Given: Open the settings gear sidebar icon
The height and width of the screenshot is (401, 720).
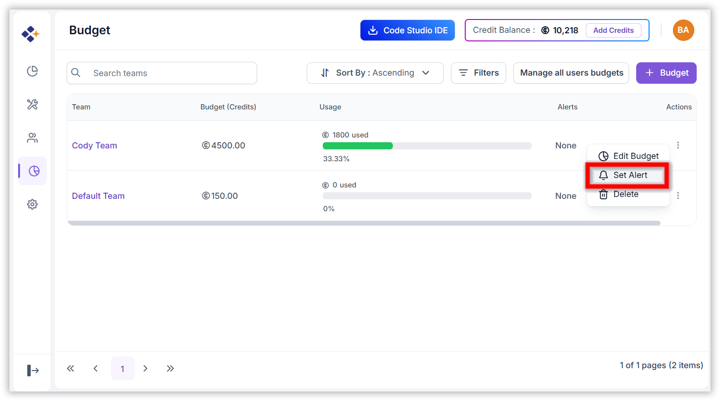Looking at the screenshot, I should click(x=32, y=205).
